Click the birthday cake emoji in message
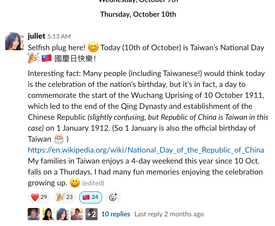275x226 pixels. click(x=59, y=139)
